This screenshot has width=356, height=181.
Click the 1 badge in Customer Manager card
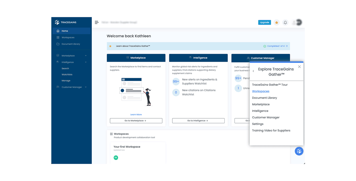click(x=238, y=88)
